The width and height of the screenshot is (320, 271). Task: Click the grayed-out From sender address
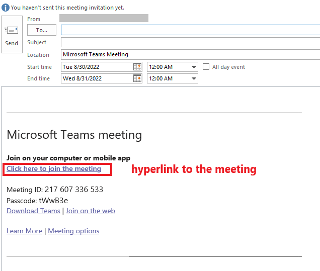[x=104, y=18]
